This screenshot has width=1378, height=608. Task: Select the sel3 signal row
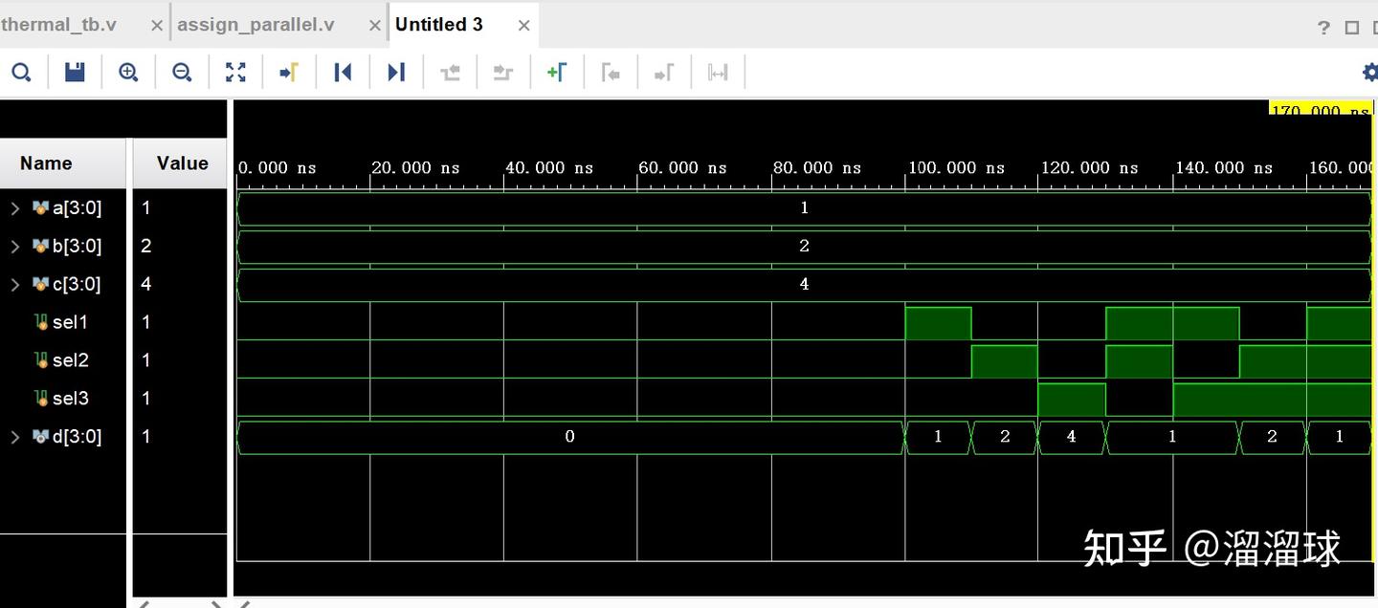coord(65,399)
